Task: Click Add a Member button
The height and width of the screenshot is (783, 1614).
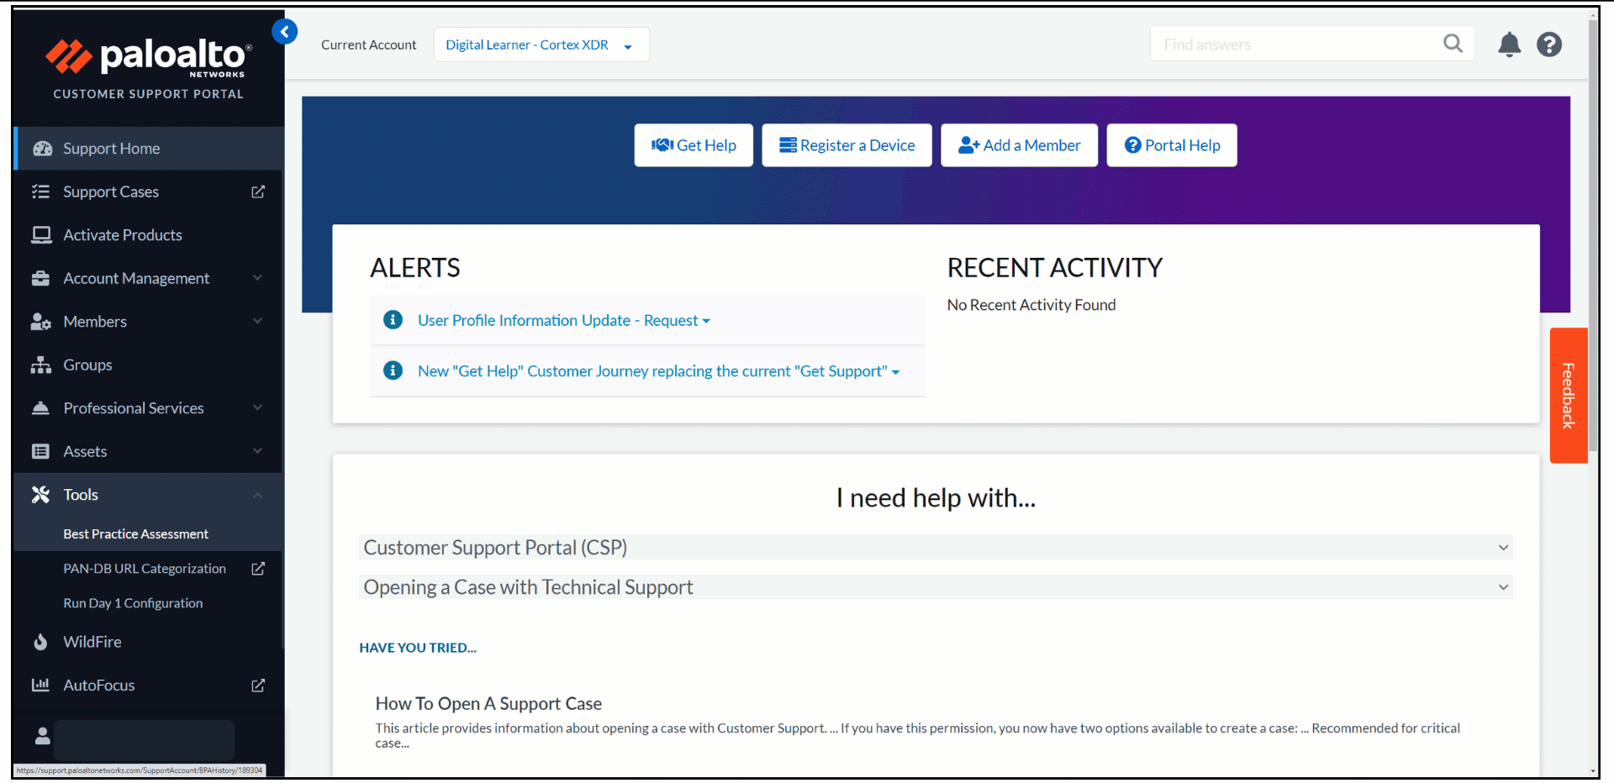Action: (x=1019, y=145)
